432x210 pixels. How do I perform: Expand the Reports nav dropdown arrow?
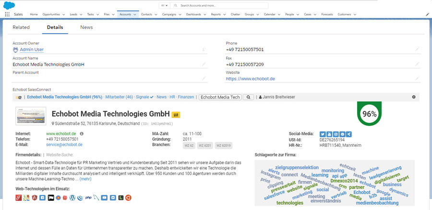click(x=224, y=14)
